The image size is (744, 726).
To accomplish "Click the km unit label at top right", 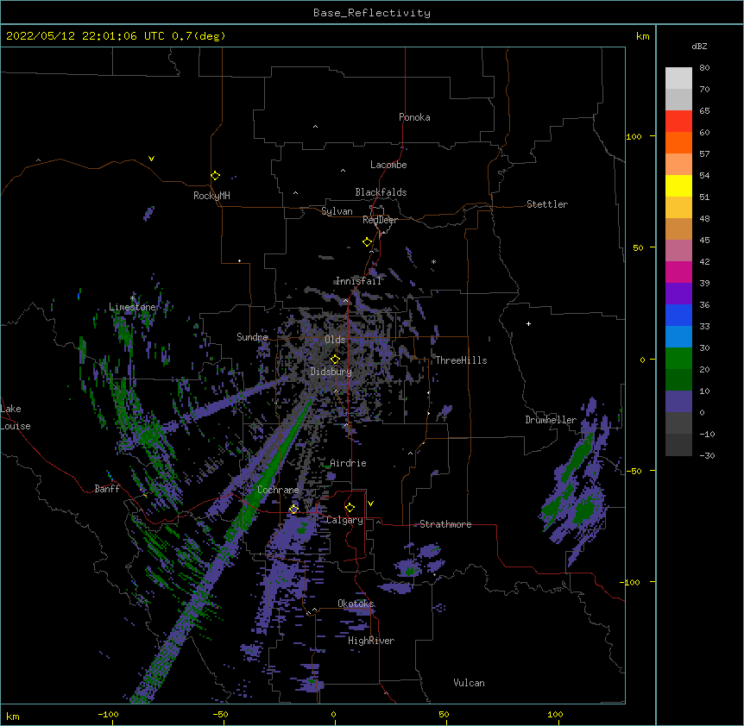I will point(642,36).
